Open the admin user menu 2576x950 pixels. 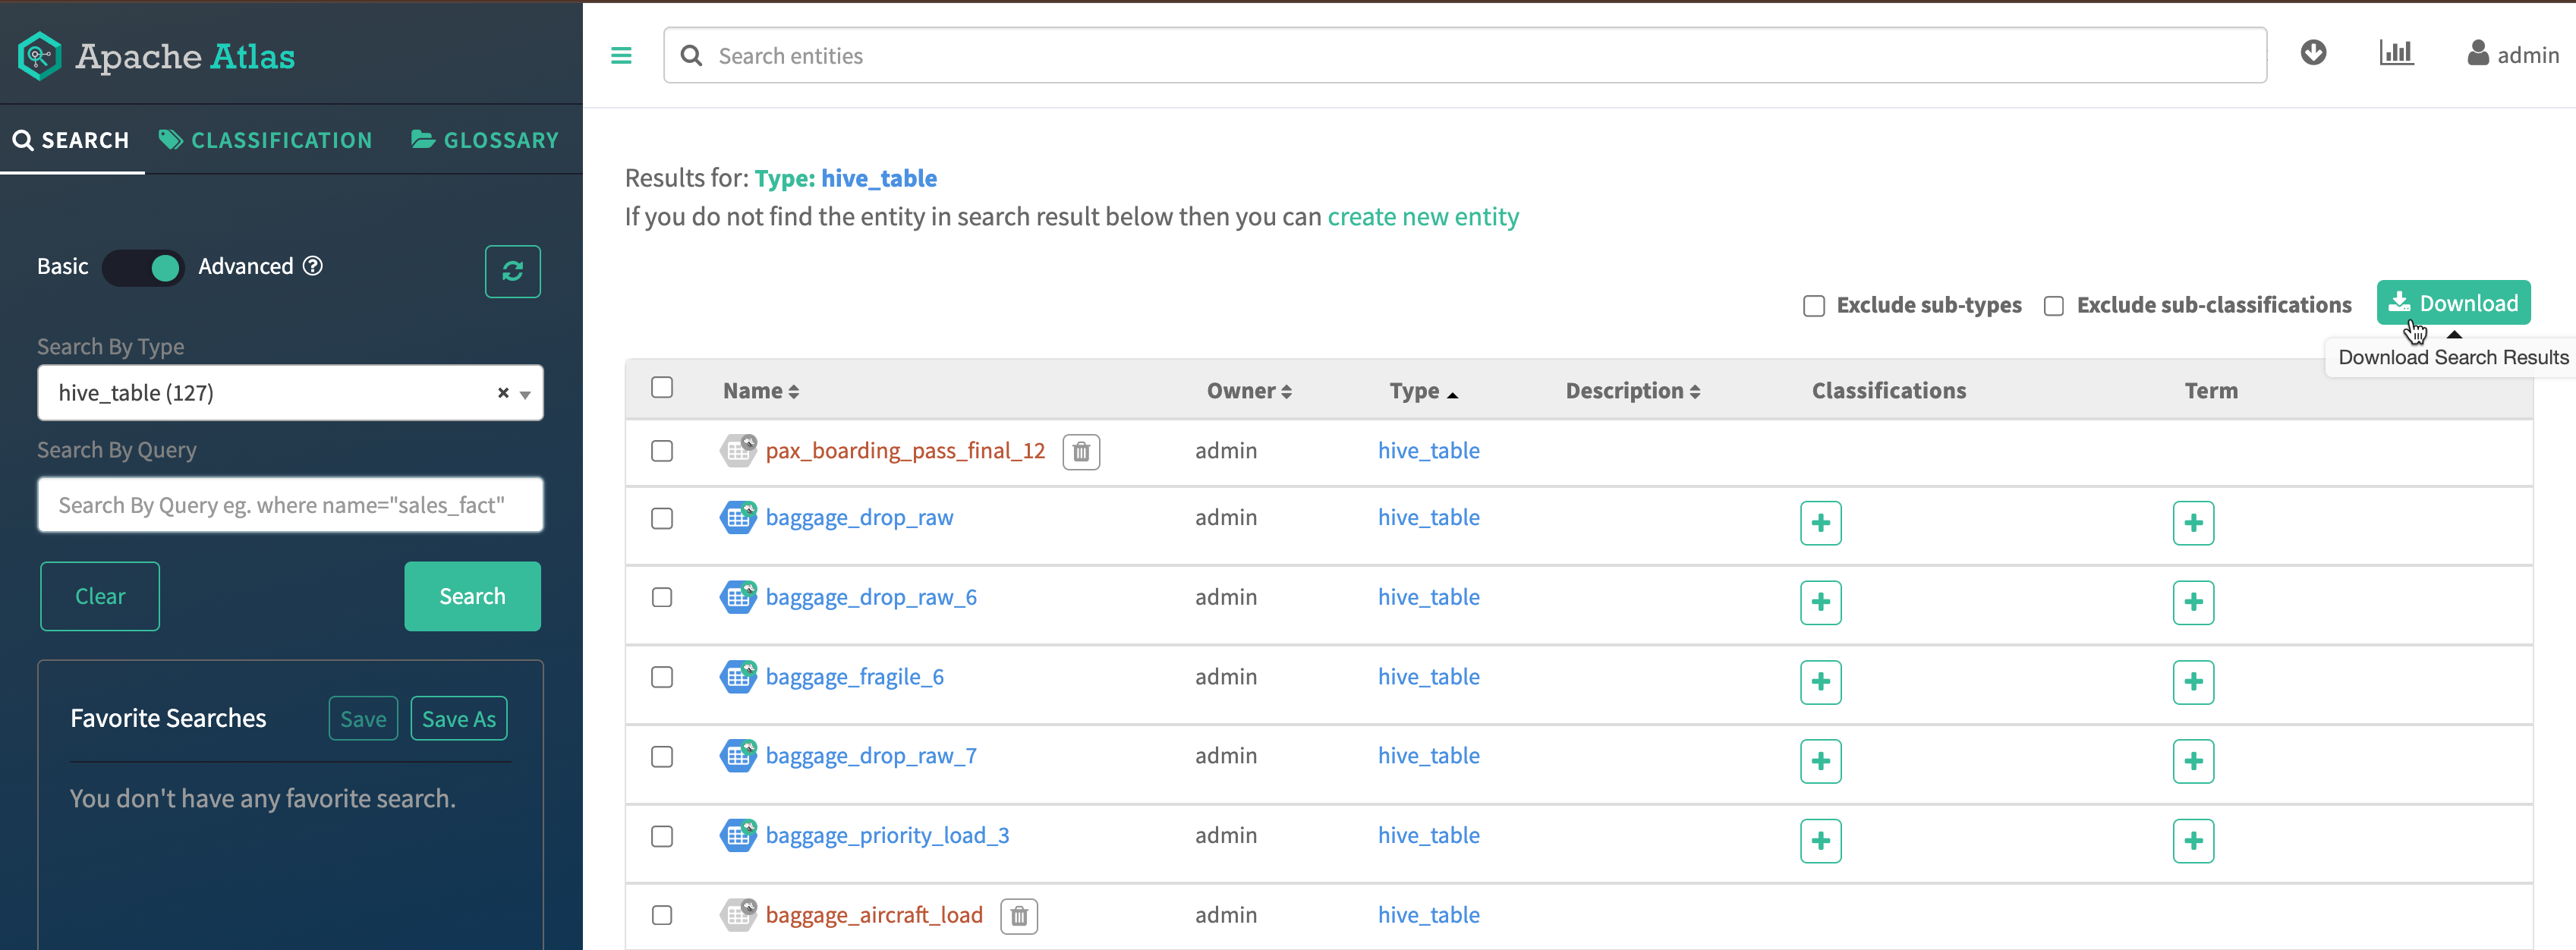tap(2512, 55)
